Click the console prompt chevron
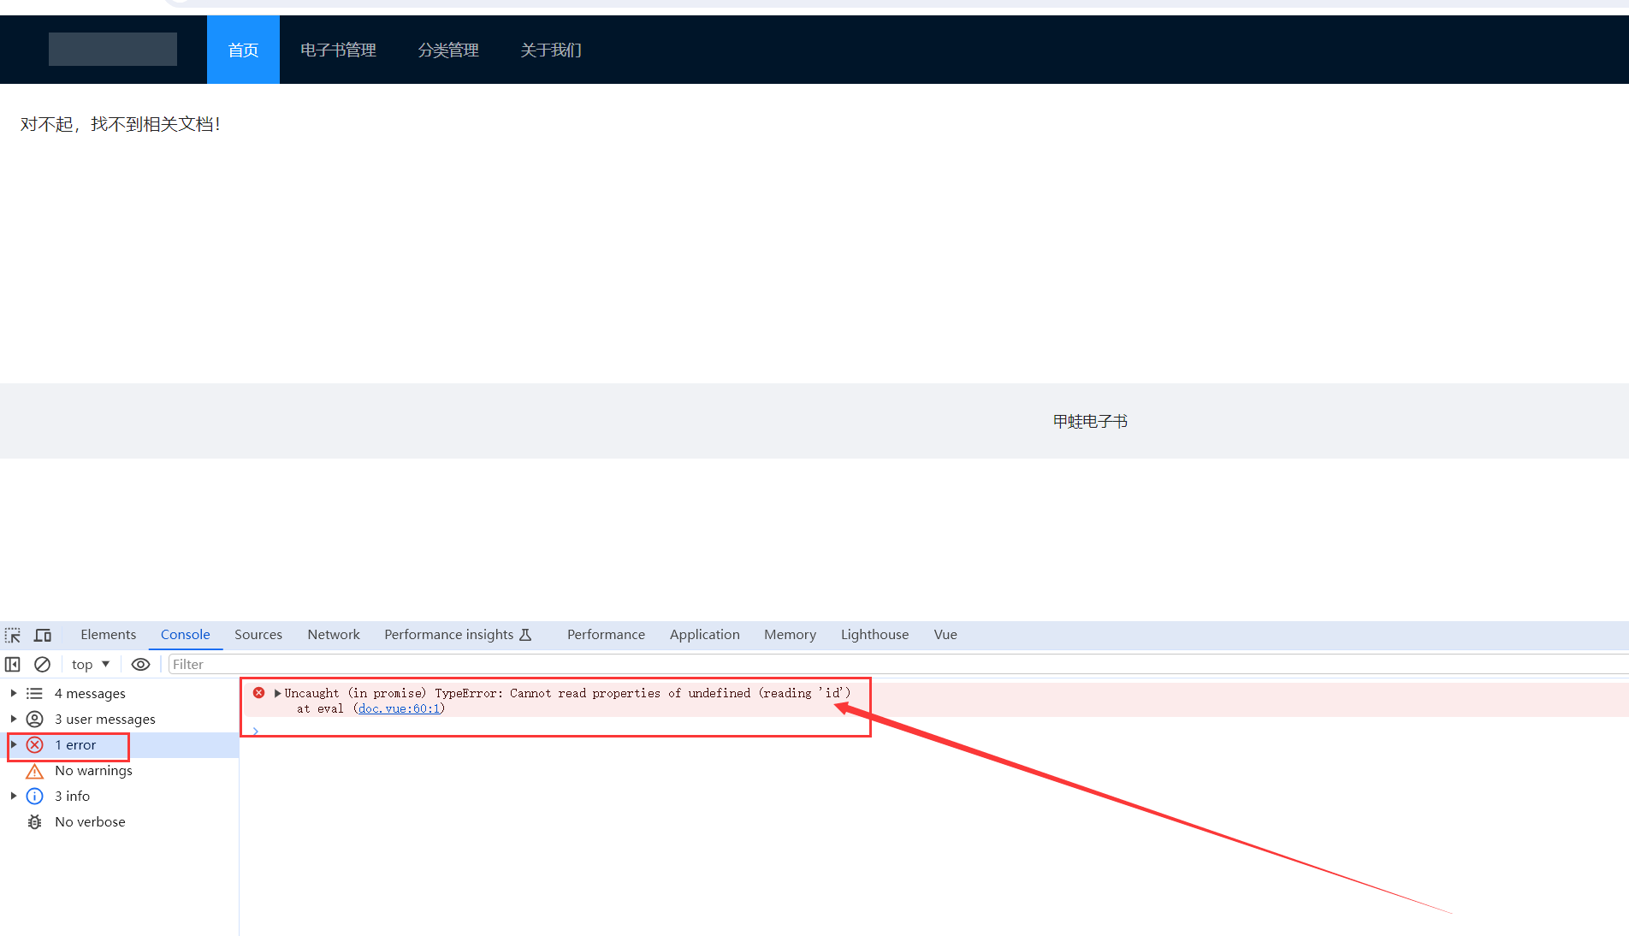This screenshot has height=936, width=1629. (x=255, y=731)
